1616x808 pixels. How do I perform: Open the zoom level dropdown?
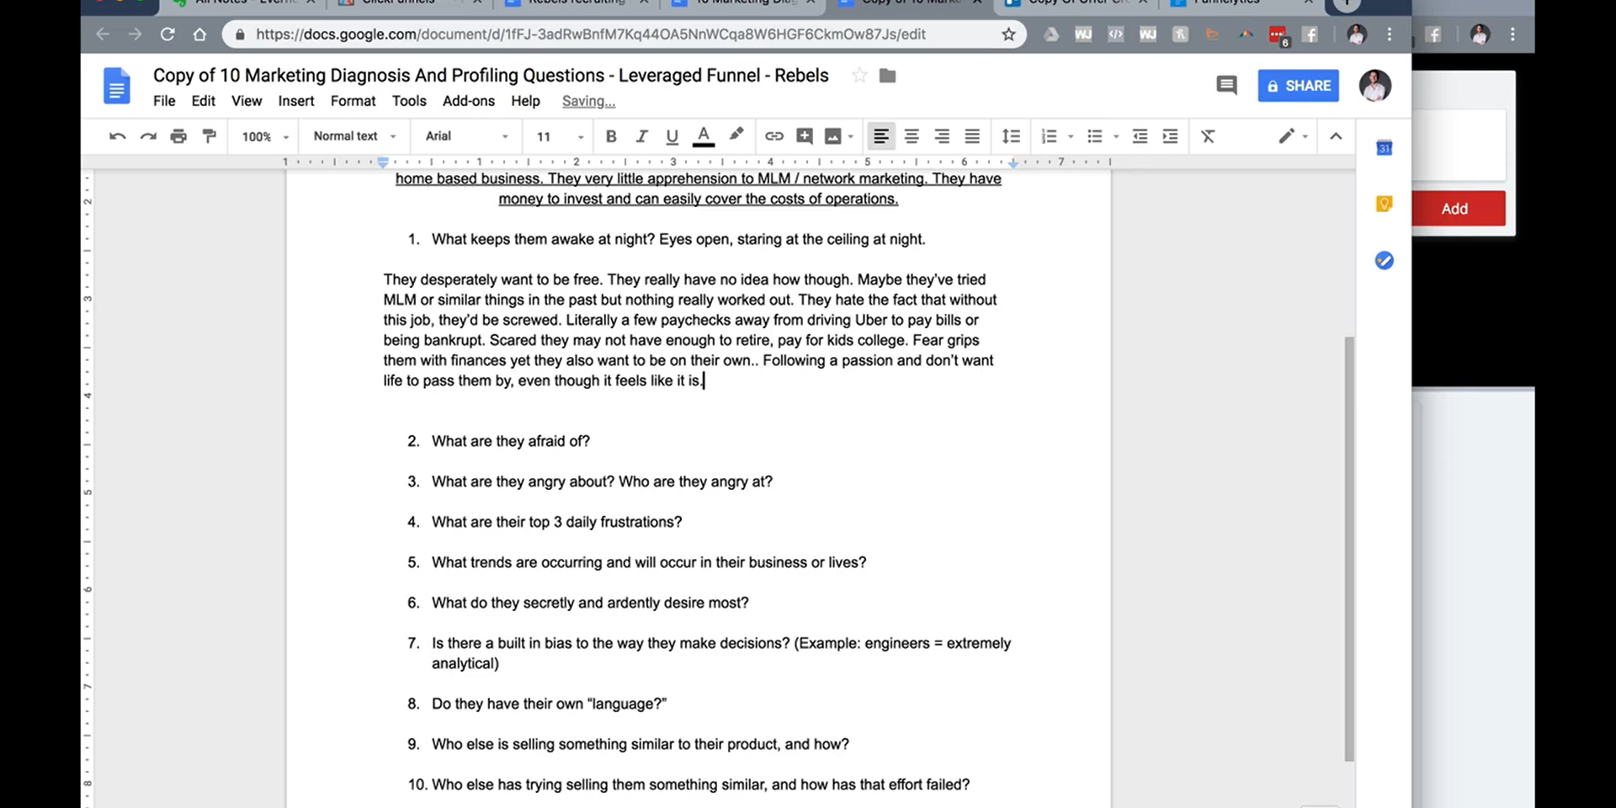point(265,136)
